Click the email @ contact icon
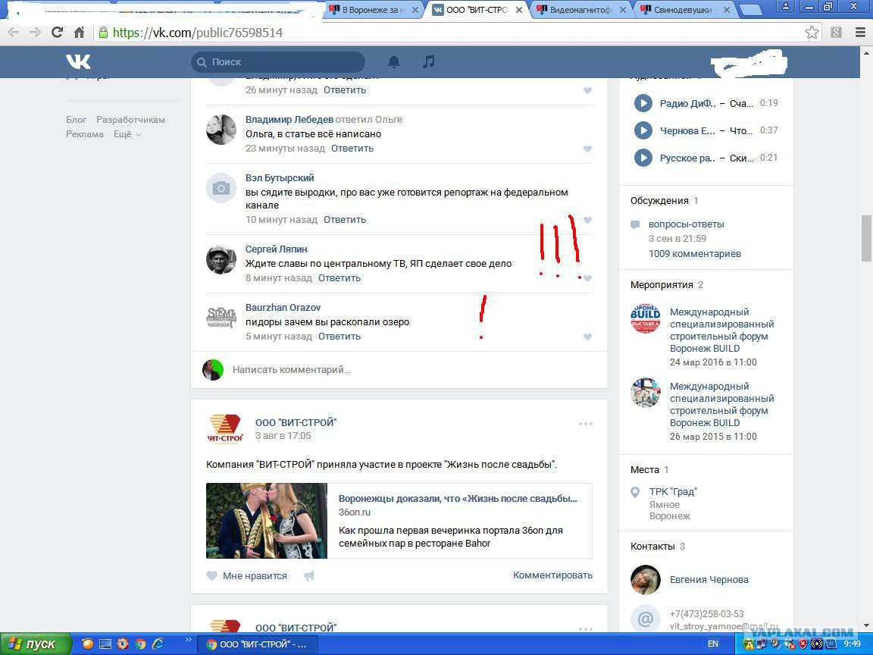 click(646, 619)
